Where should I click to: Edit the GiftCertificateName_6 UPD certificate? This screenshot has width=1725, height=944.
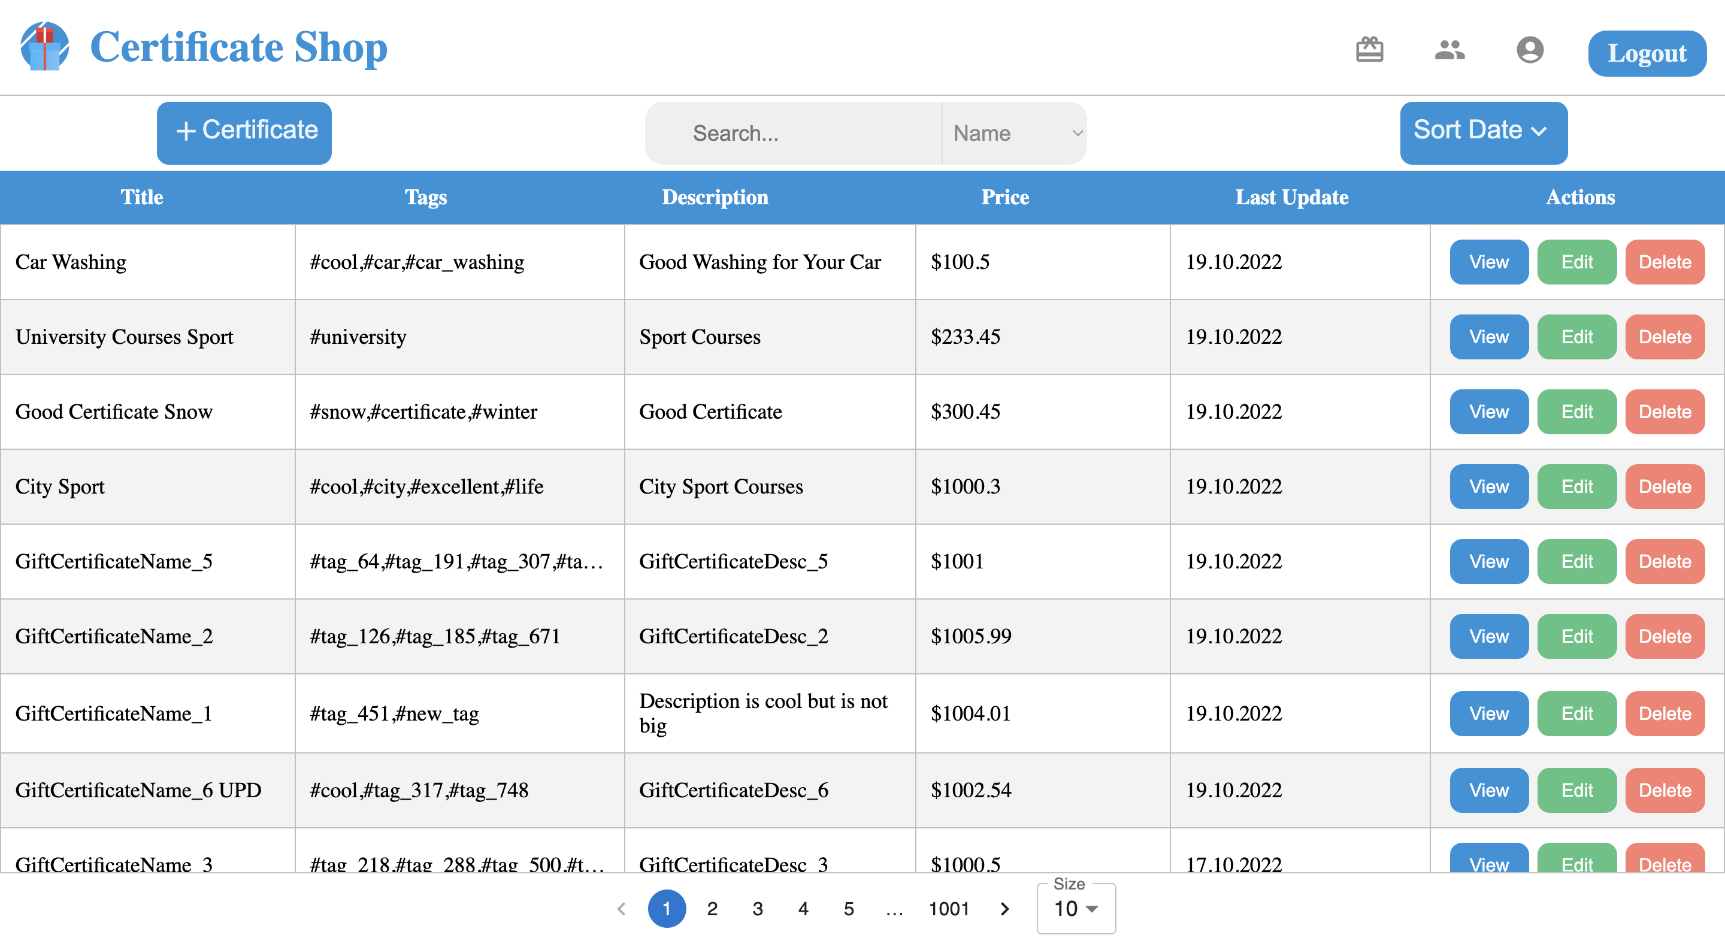click(x=1576, y=790)
